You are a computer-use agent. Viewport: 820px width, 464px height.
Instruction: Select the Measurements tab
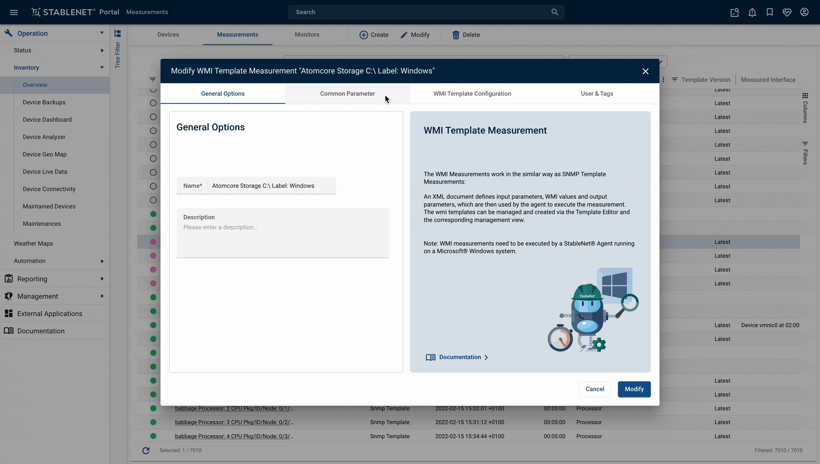(238, 35)
